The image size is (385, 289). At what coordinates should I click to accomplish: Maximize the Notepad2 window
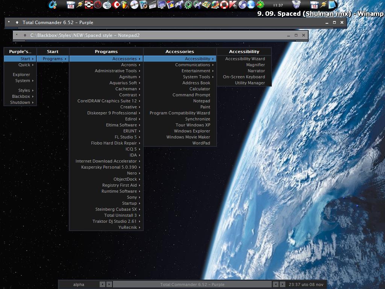[x=296, y=35]
